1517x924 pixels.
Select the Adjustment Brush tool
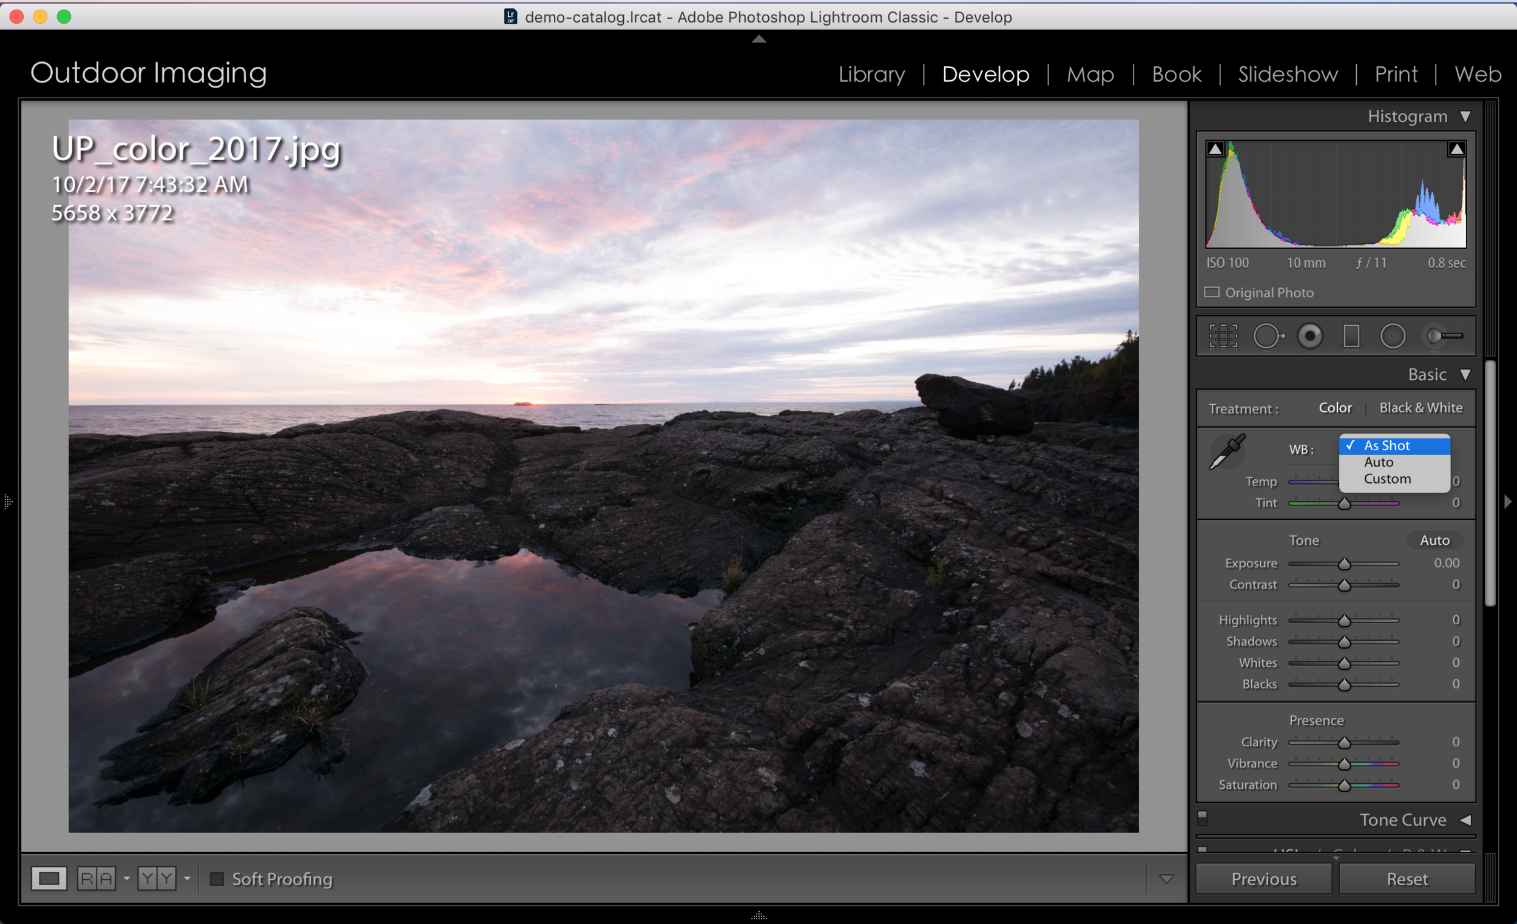point(1445,336)
